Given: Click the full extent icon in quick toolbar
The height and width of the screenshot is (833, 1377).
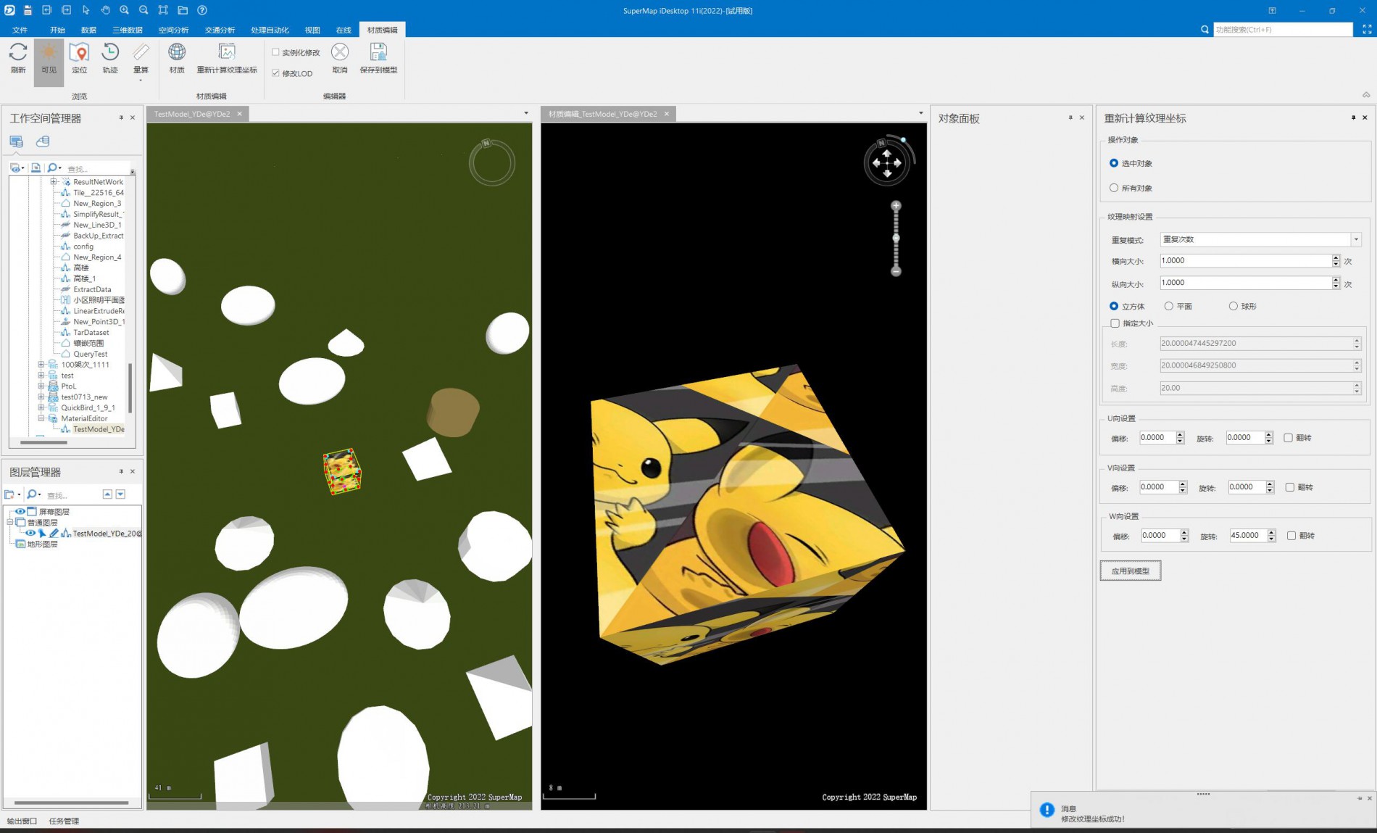Looking at the screenshot, I should [x=163, y=10].
